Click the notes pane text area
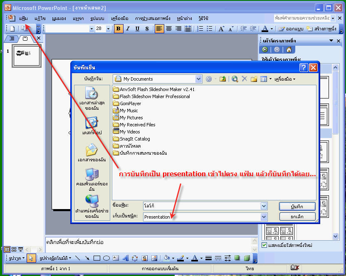 pyautogui.click(x=148, y=245)
